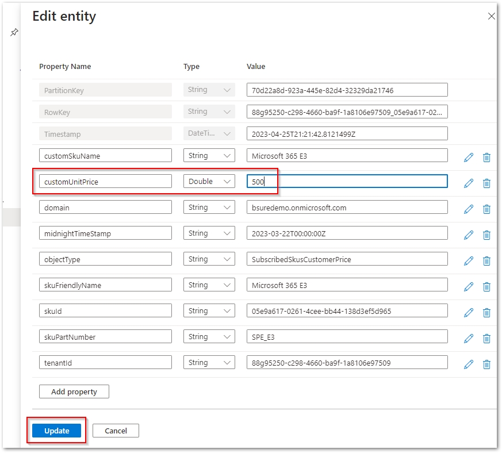Click the Add property button

click(x=74, y=391)
